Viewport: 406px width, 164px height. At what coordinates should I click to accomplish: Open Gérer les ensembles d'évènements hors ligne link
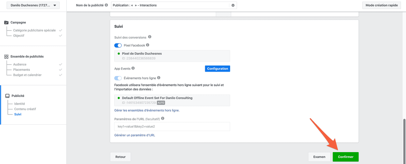click(147, 110)
